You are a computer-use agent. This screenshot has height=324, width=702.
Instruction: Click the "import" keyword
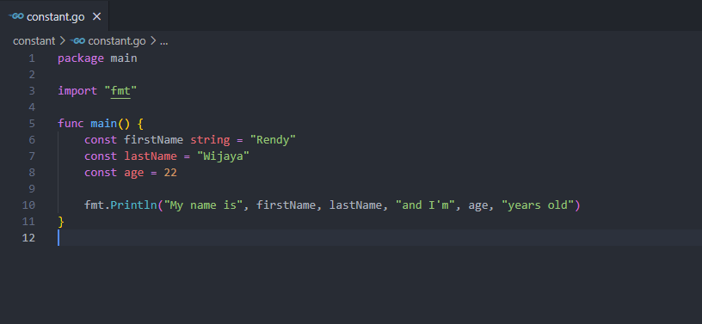pos(77,91)
